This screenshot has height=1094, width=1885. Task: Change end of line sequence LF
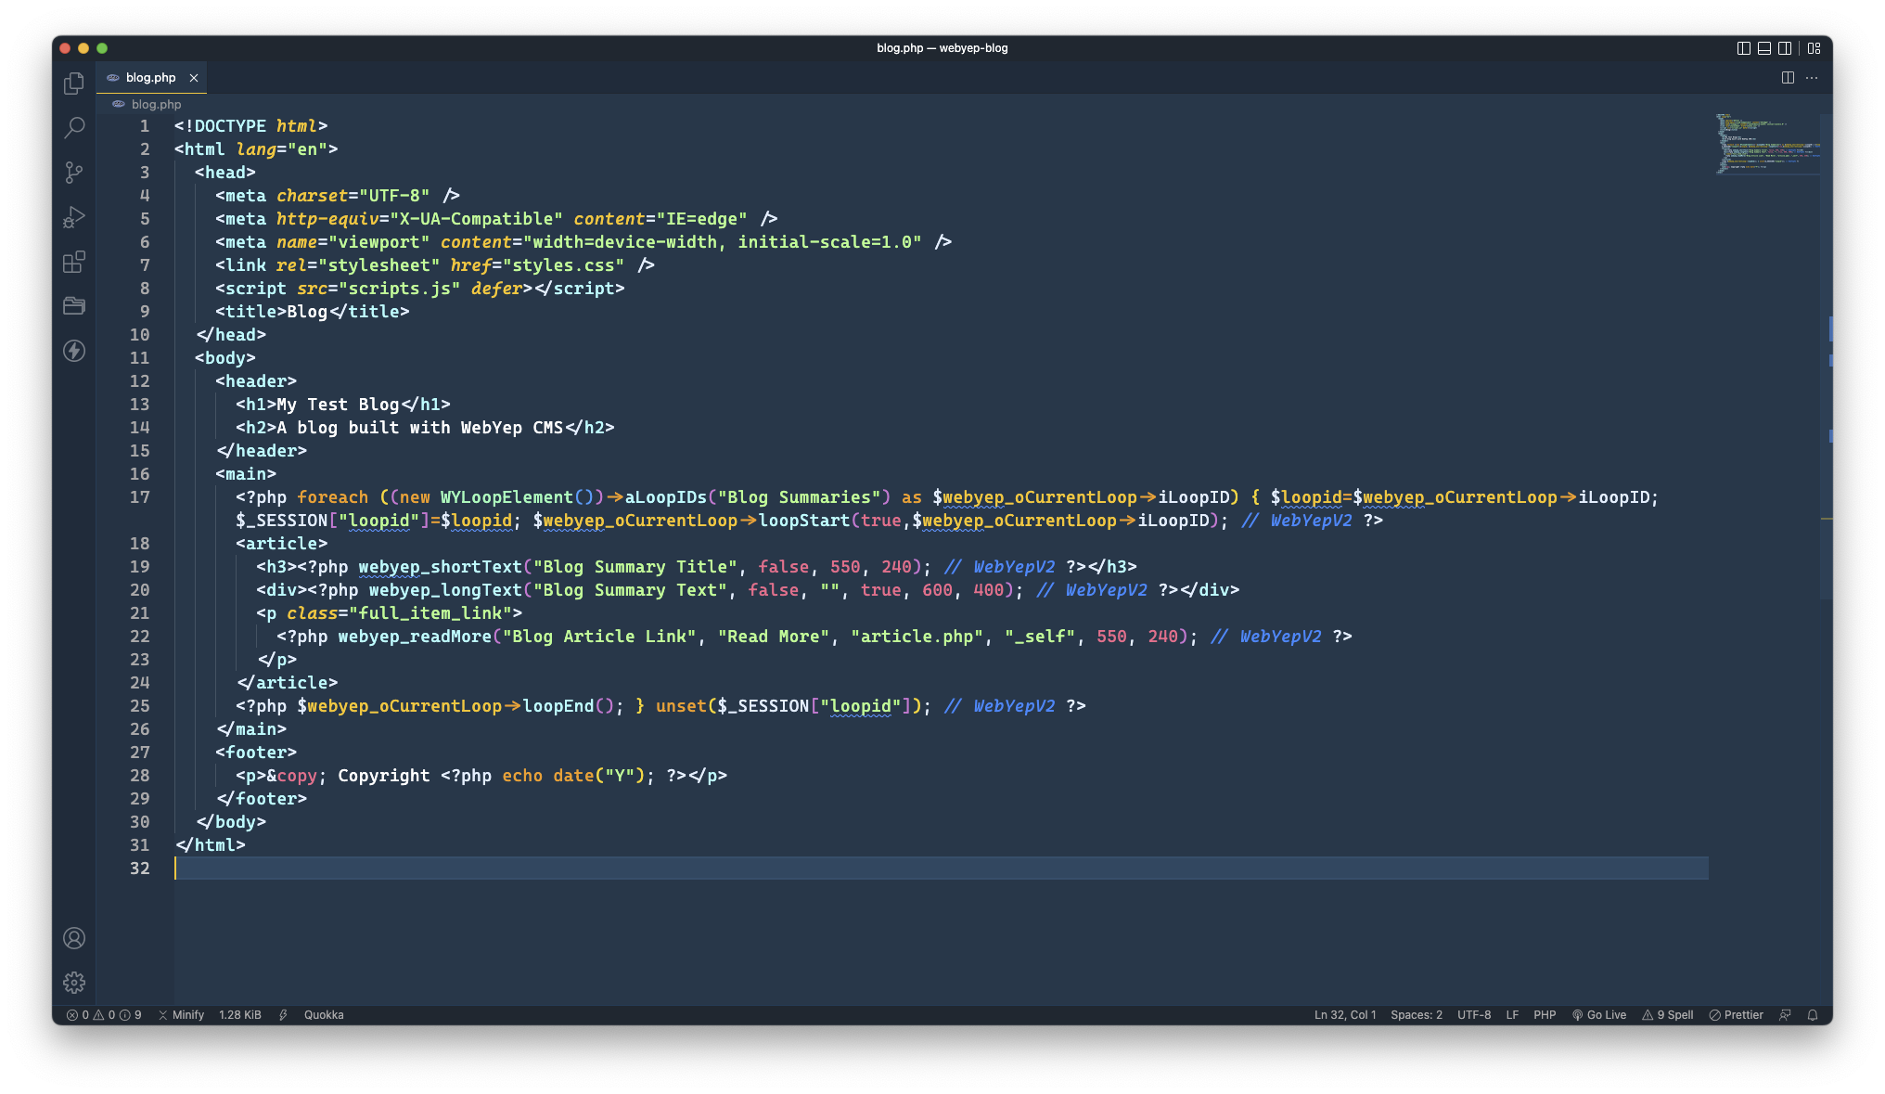[1512, 1015]
